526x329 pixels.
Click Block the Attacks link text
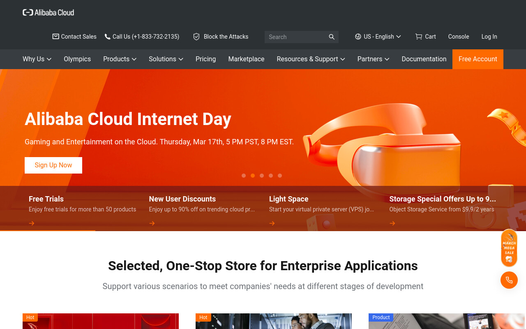click(226, 37)
